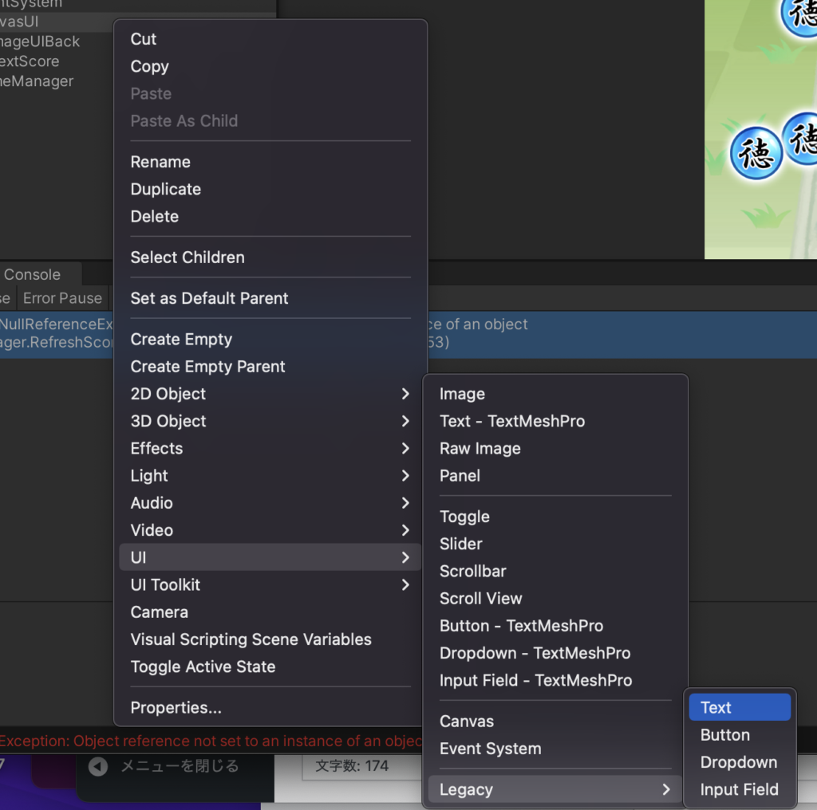Expand the Effects submenu
The width and height of the screenshot is (817, 810).
tap(156, 448)
